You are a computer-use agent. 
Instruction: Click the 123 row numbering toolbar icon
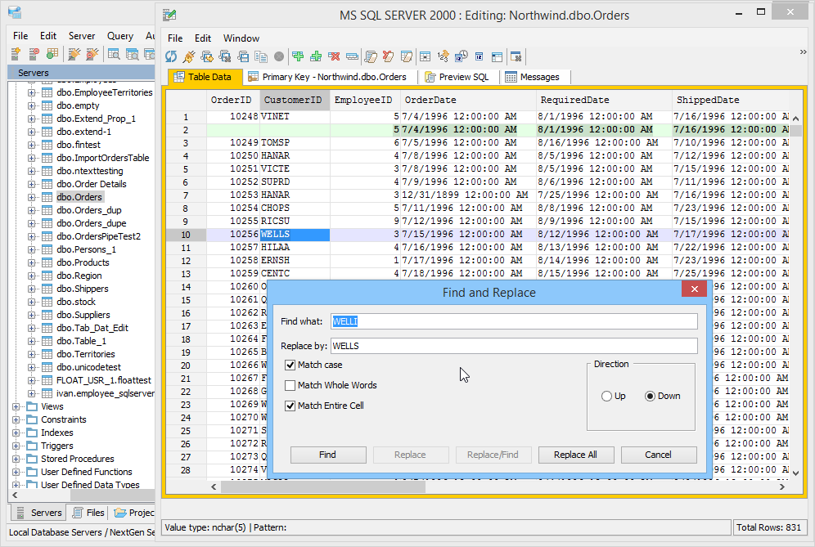pyautogui.click(x=443, y=56)
